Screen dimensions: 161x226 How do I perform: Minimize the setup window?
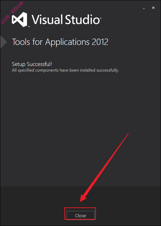[144, 8]
